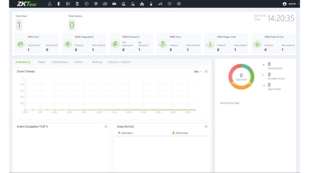
Task: Click the Not issued card count
Action: (47, 50)
